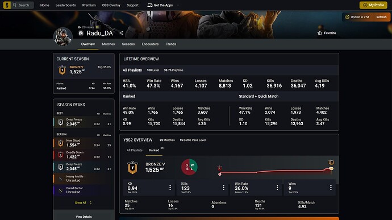Toggle Y9S2 overview to Ranked

click(154, 150)
